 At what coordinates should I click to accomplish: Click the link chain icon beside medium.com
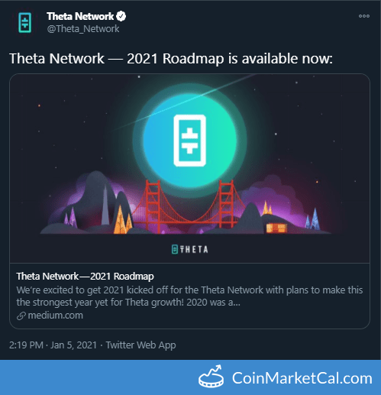click(21, 316)
